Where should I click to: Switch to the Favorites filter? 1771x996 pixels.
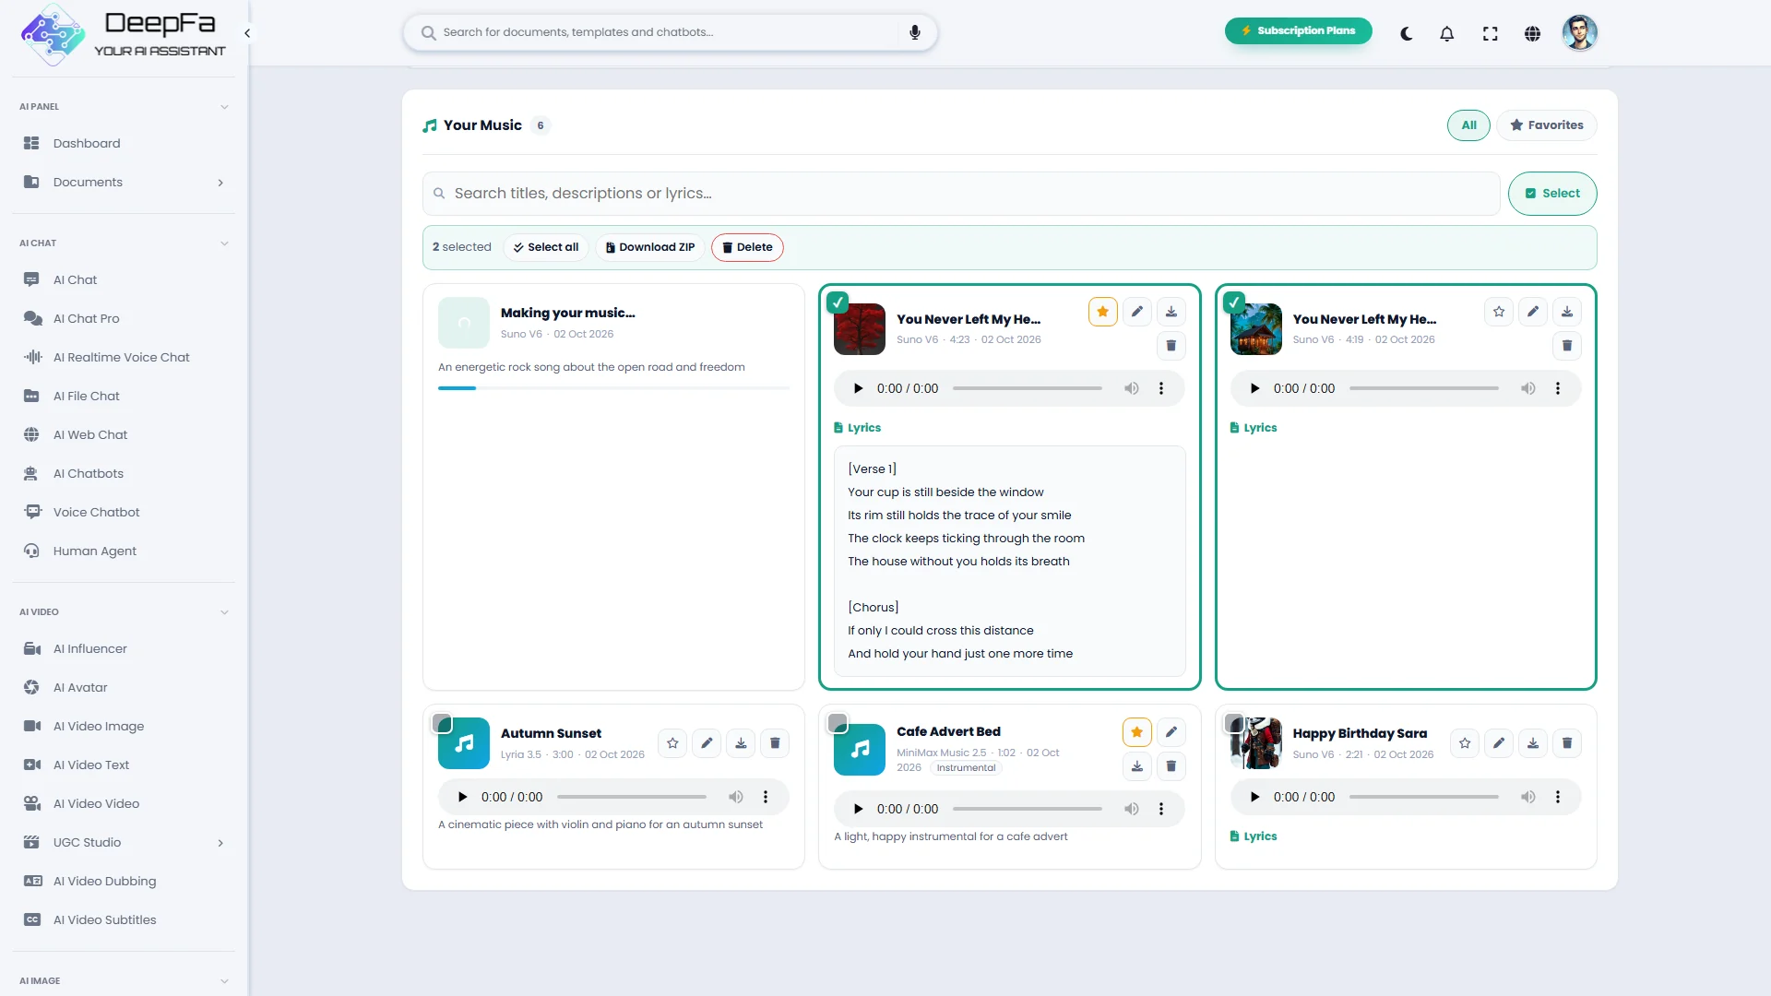(1546, 125)
